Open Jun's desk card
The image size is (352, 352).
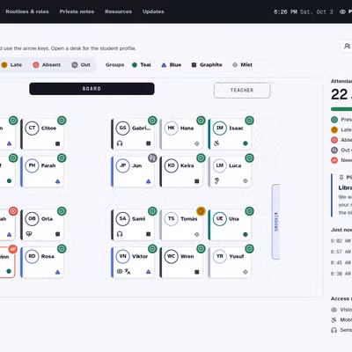point(134,172)
